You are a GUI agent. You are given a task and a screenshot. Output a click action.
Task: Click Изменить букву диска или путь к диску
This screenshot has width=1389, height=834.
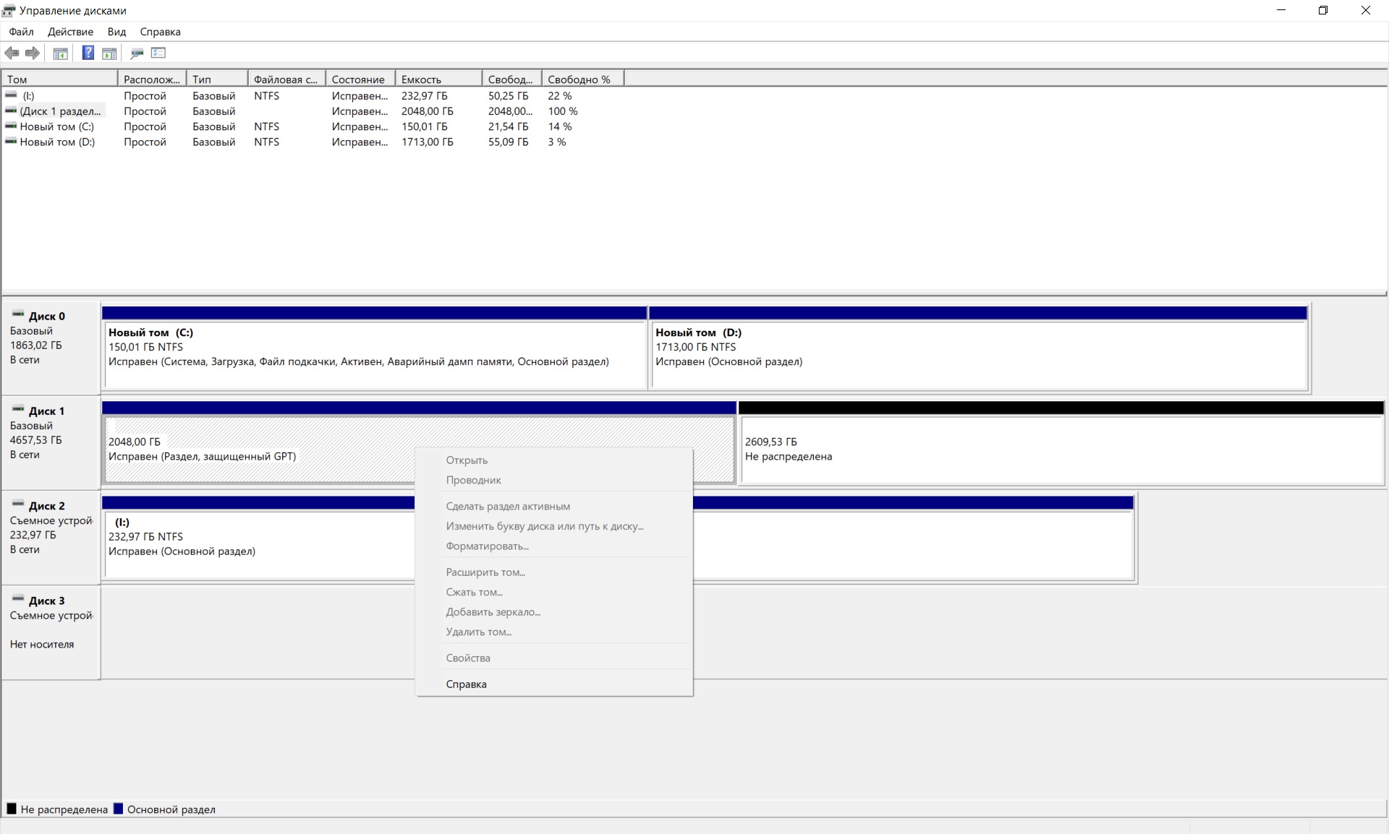pos(554,526)
